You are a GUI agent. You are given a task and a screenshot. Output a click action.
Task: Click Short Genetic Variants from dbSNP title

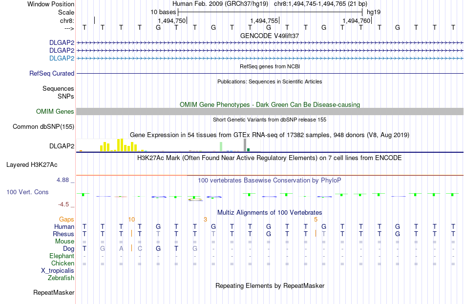tap(270, 120)
